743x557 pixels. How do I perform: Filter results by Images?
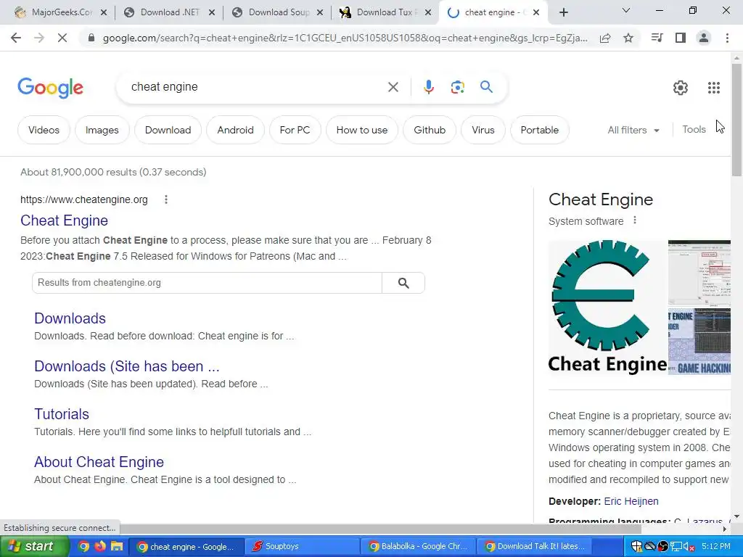102,130
